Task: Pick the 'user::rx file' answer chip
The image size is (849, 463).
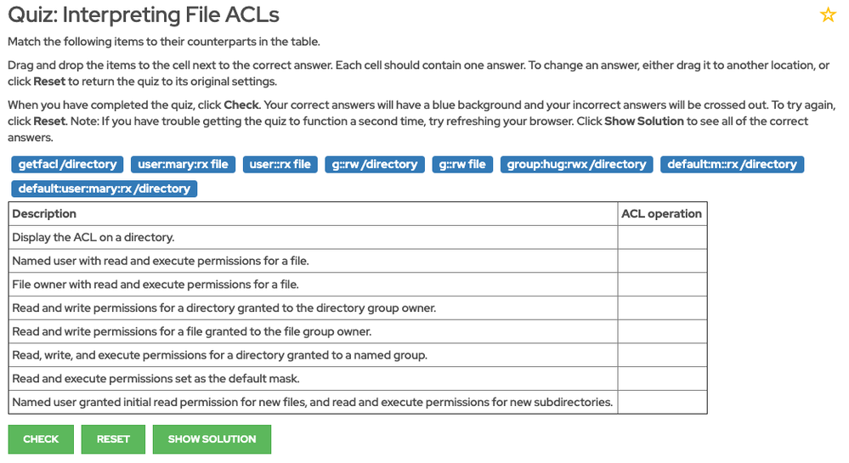Action: click(x=280, y=164)
